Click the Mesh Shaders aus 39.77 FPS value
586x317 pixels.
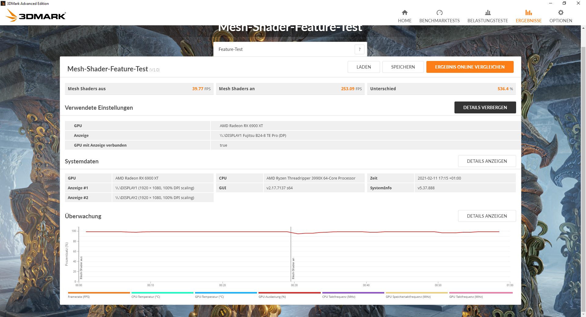201,89
